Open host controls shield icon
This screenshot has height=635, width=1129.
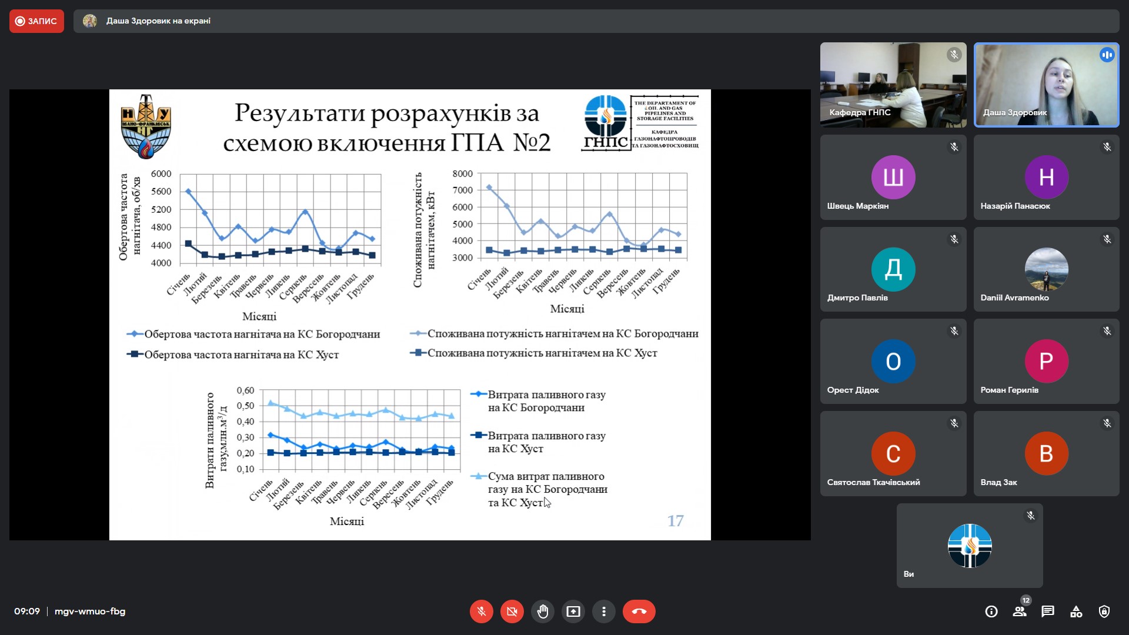point(1104,611)
